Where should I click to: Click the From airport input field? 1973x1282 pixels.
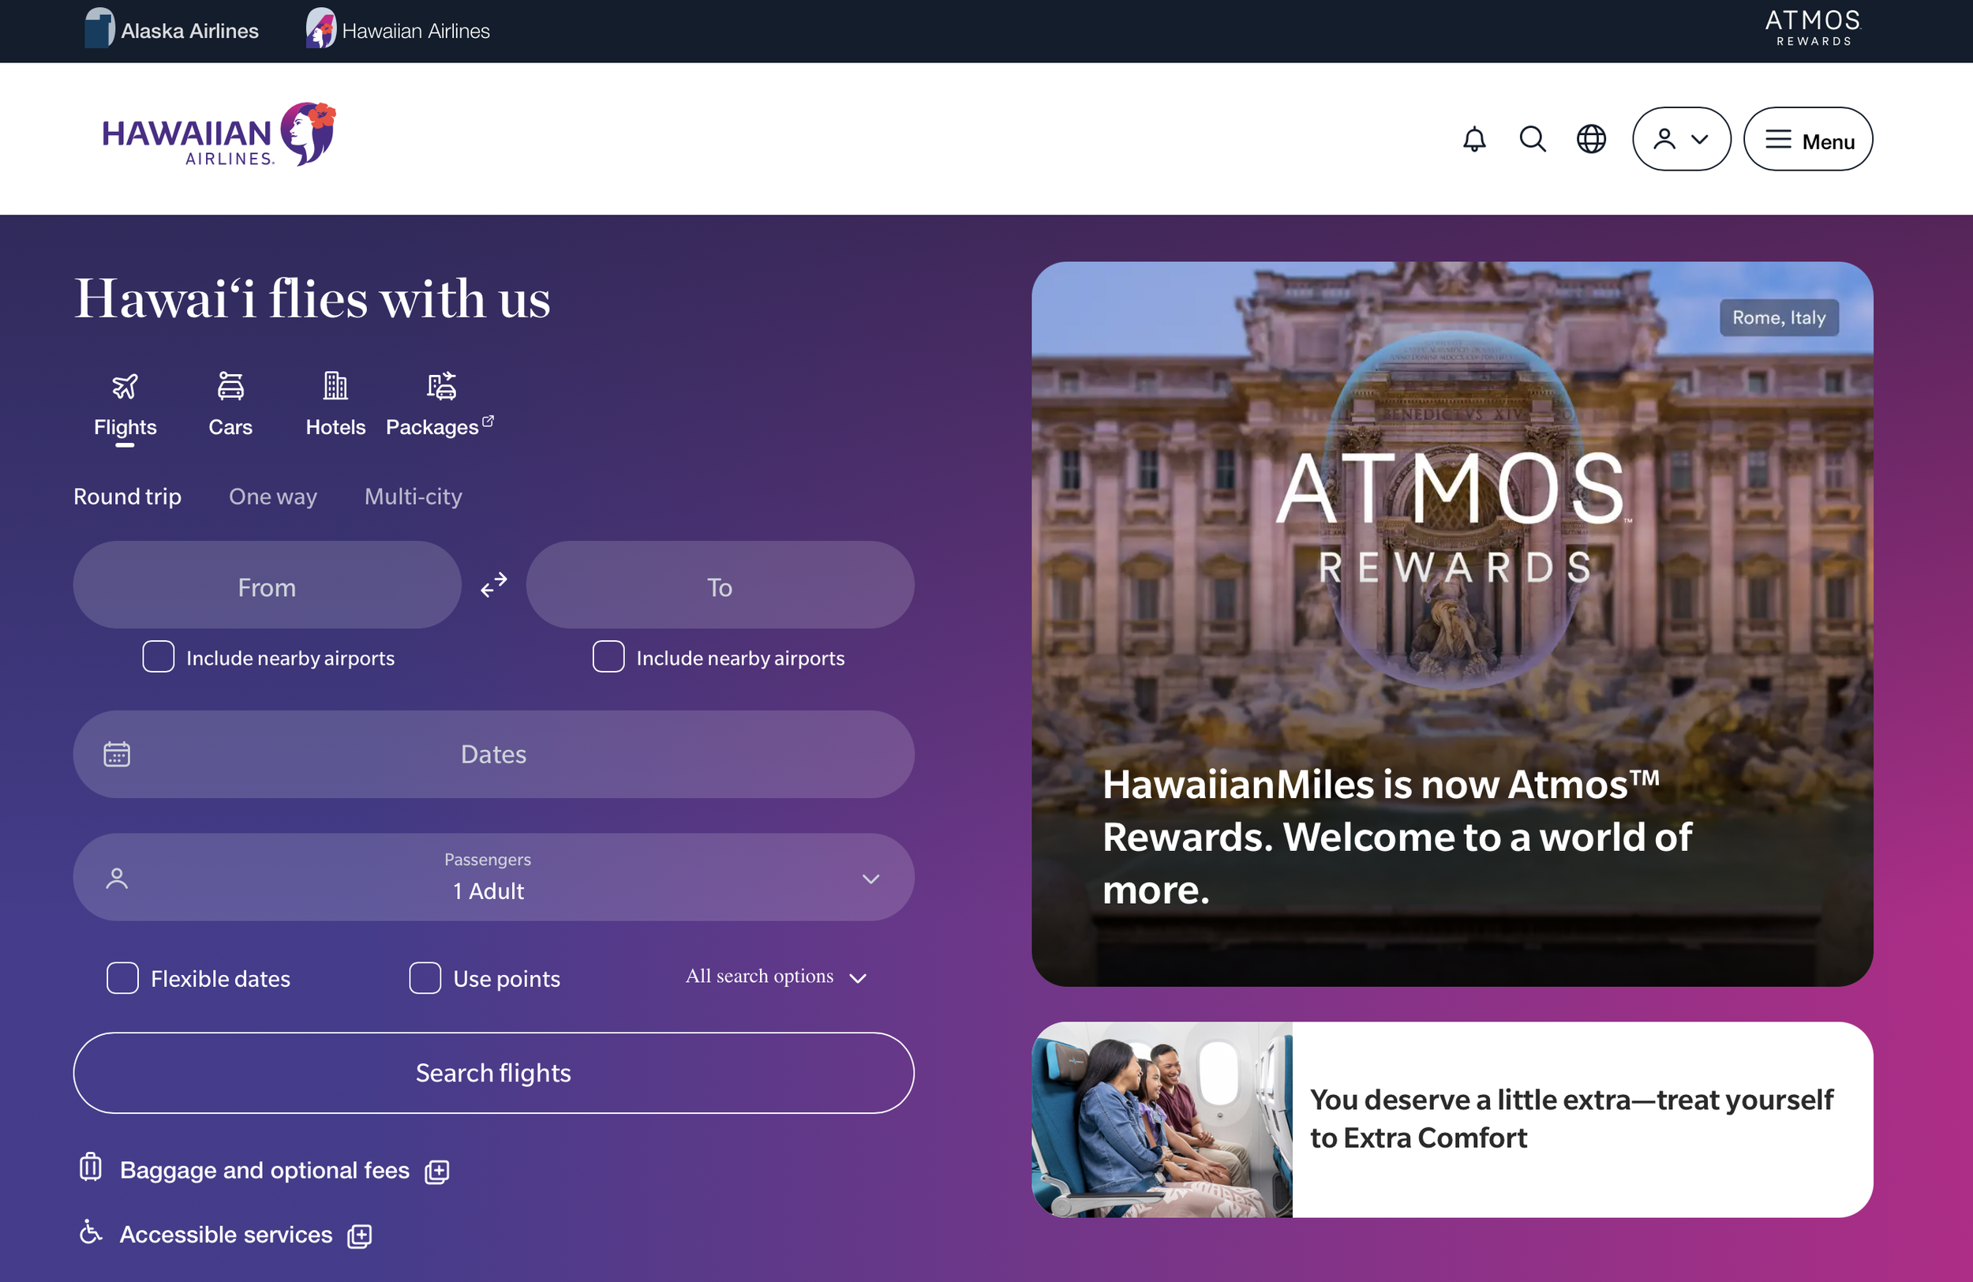[267, 586]
